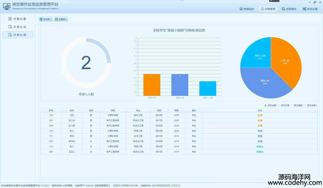Screen dimensions: 323x188
Task: Click the 待录入 status in row 203
Action: pyautogui.click(x=260, y=152)
